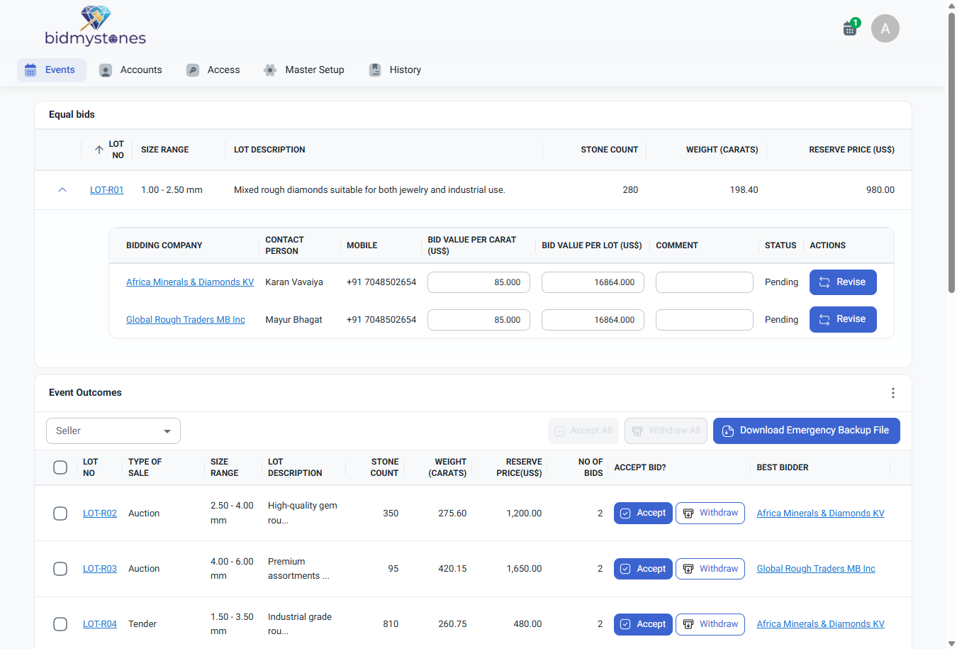
Task: Withdraw LOT-R03 from sale
Action: (x=710, y=569)
